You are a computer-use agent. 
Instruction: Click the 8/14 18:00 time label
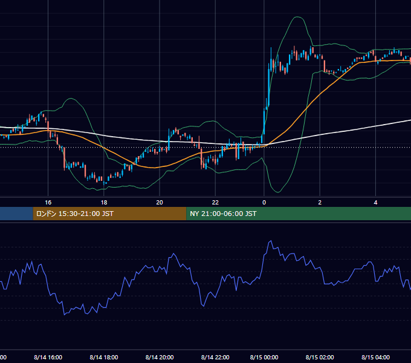tap(104, 357)
